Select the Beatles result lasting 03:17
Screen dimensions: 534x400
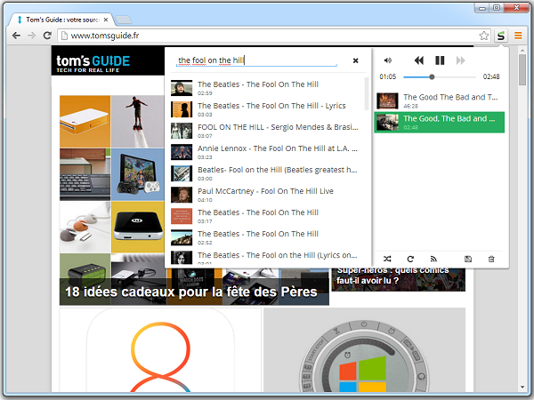267,216
